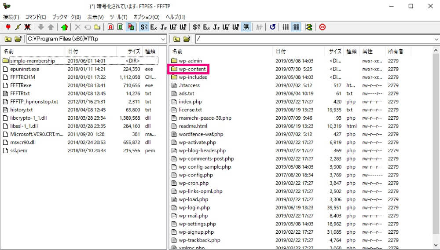The image size is (440, 250).
Task: Open the 接続(F) menu
Action: [x=11, y=17]
